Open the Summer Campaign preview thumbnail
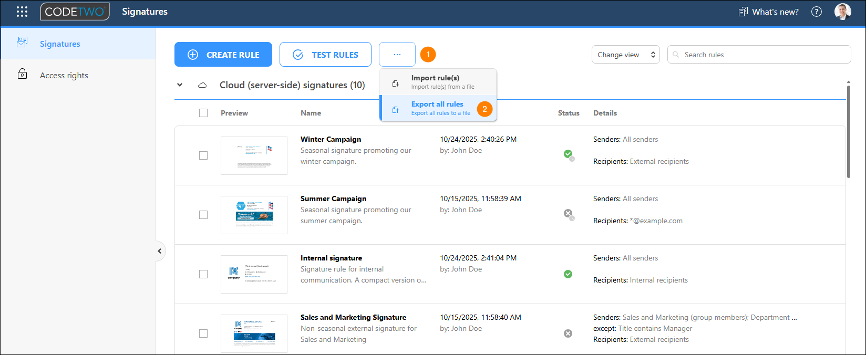Image resolution: width=866 pixels, height=355 pixels. click(x=254, y=215)
